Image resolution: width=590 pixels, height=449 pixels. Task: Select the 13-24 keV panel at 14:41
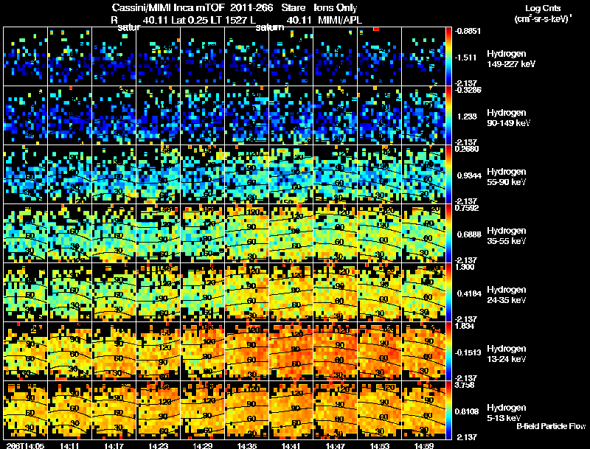[291, 352]
